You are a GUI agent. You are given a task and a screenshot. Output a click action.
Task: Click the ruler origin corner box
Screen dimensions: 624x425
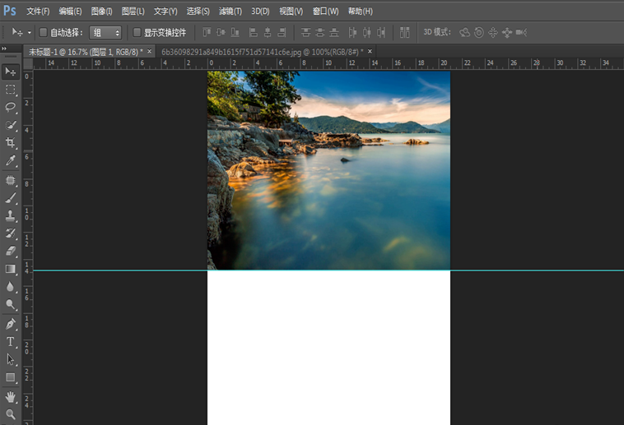[x=28, y=63]
